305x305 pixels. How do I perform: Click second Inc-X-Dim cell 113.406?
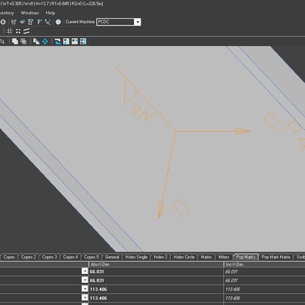tap(264, 298)
